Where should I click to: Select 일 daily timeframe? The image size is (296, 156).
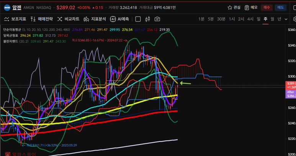click(x=258, y=19)
